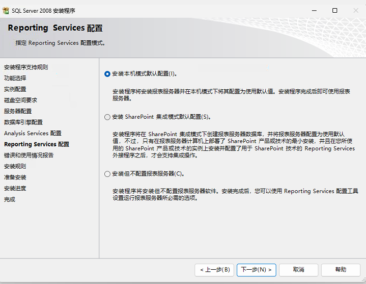Click the SQL Server setup icon in title bar
Viewport: 366px width, 284px height.
point(6,11)
